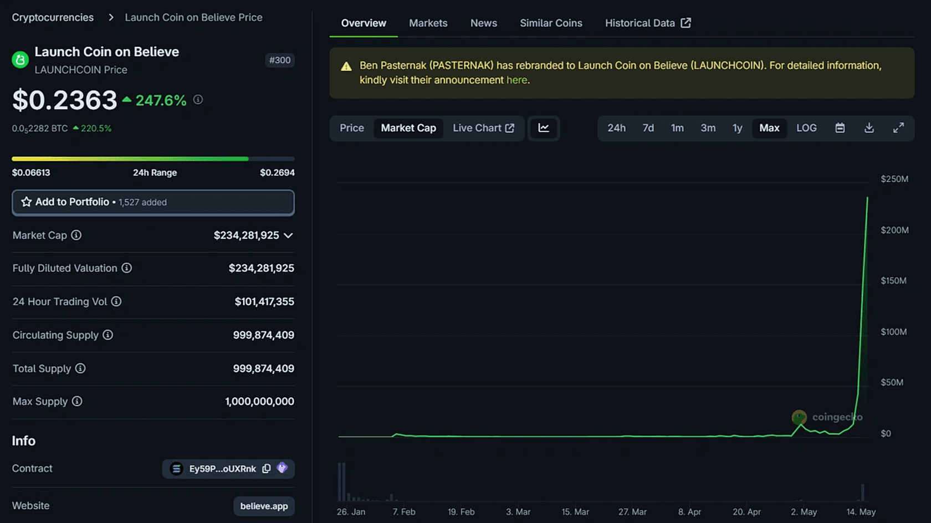Viewport: 931px width, 523px height.
Task: Click the chart comparison icon beside Live Chart
Action: click(x=544, y=128)
